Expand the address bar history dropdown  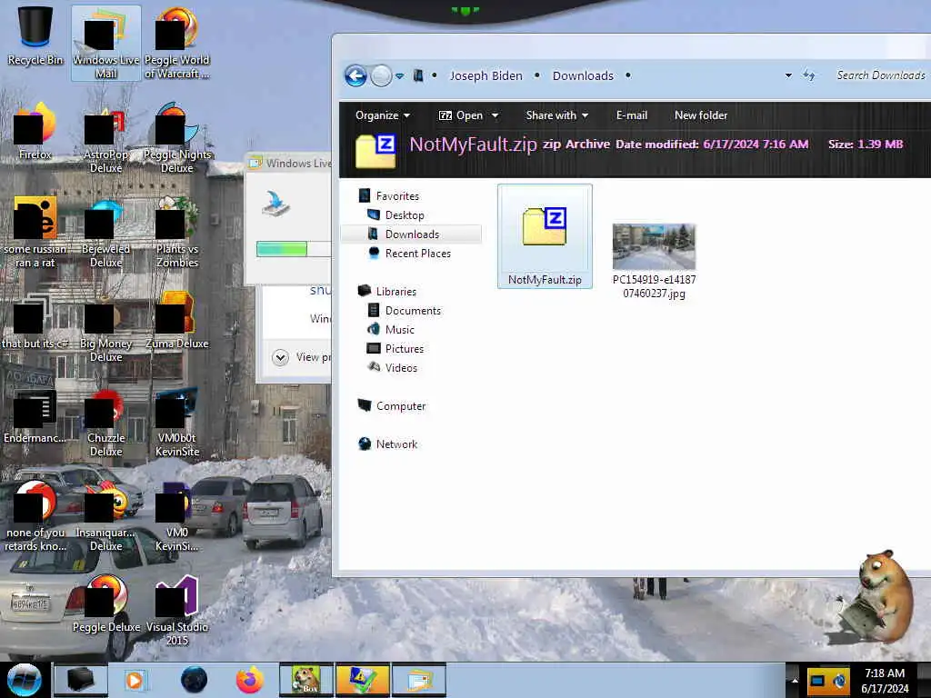pos(788,75)
